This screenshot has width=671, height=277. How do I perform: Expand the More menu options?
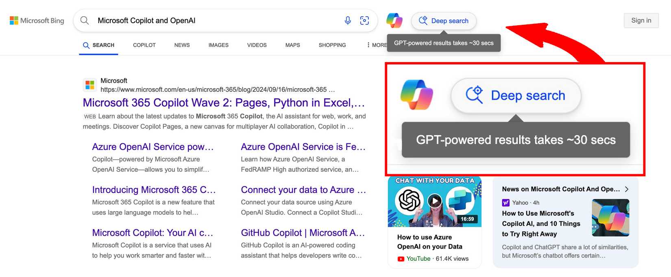[x=377, y=45]
